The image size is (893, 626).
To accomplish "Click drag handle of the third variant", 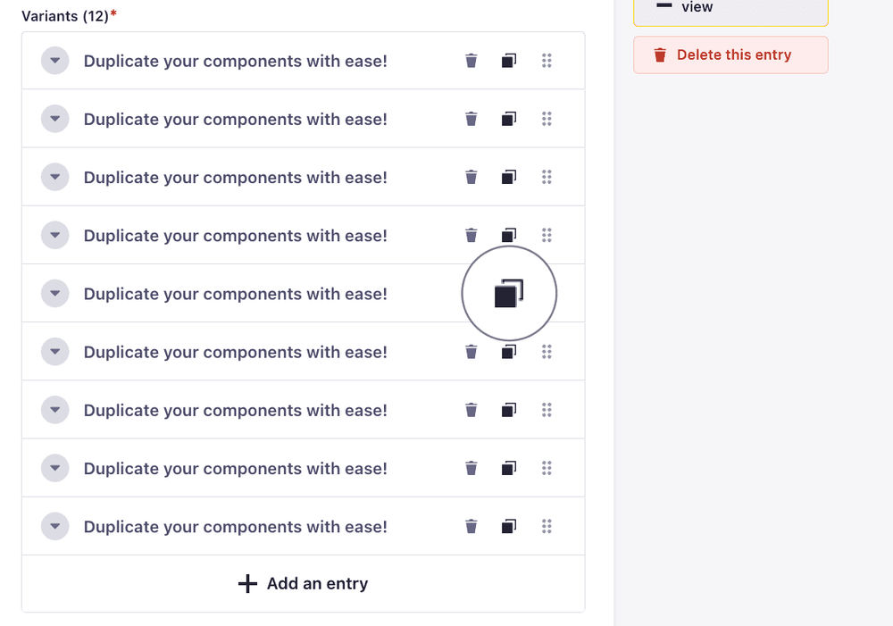I will [547, 177].
